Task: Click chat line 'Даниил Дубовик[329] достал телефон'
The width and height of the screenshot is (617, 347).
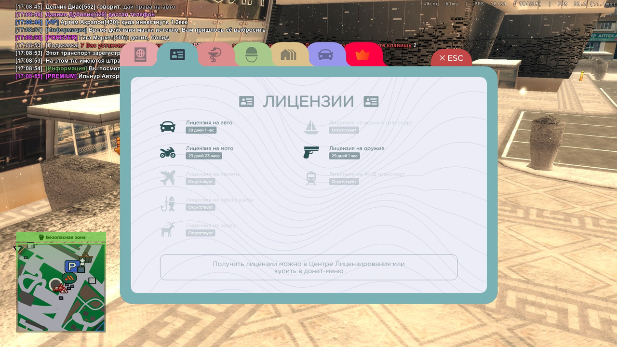Action: click(85, 14)
